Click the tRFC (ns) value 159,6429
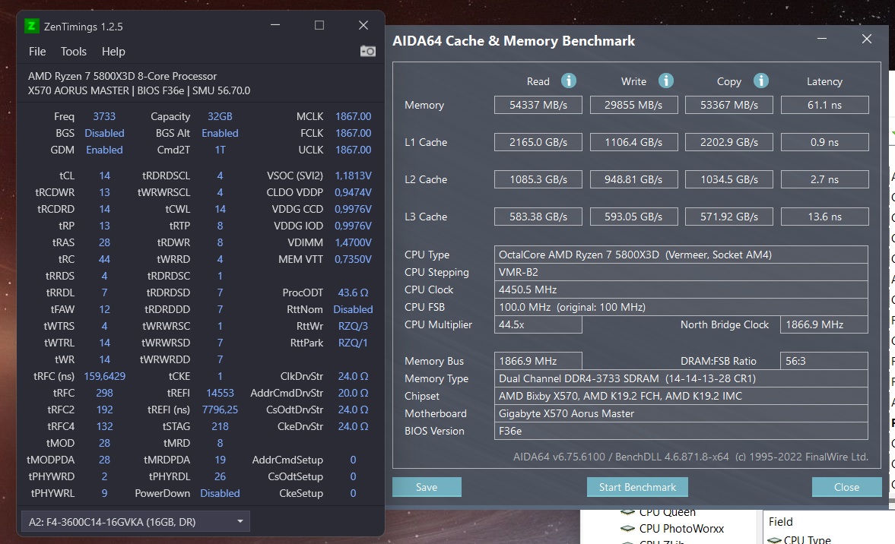The width and height of the screenshot is (895, 544). (x=104, y=376)
